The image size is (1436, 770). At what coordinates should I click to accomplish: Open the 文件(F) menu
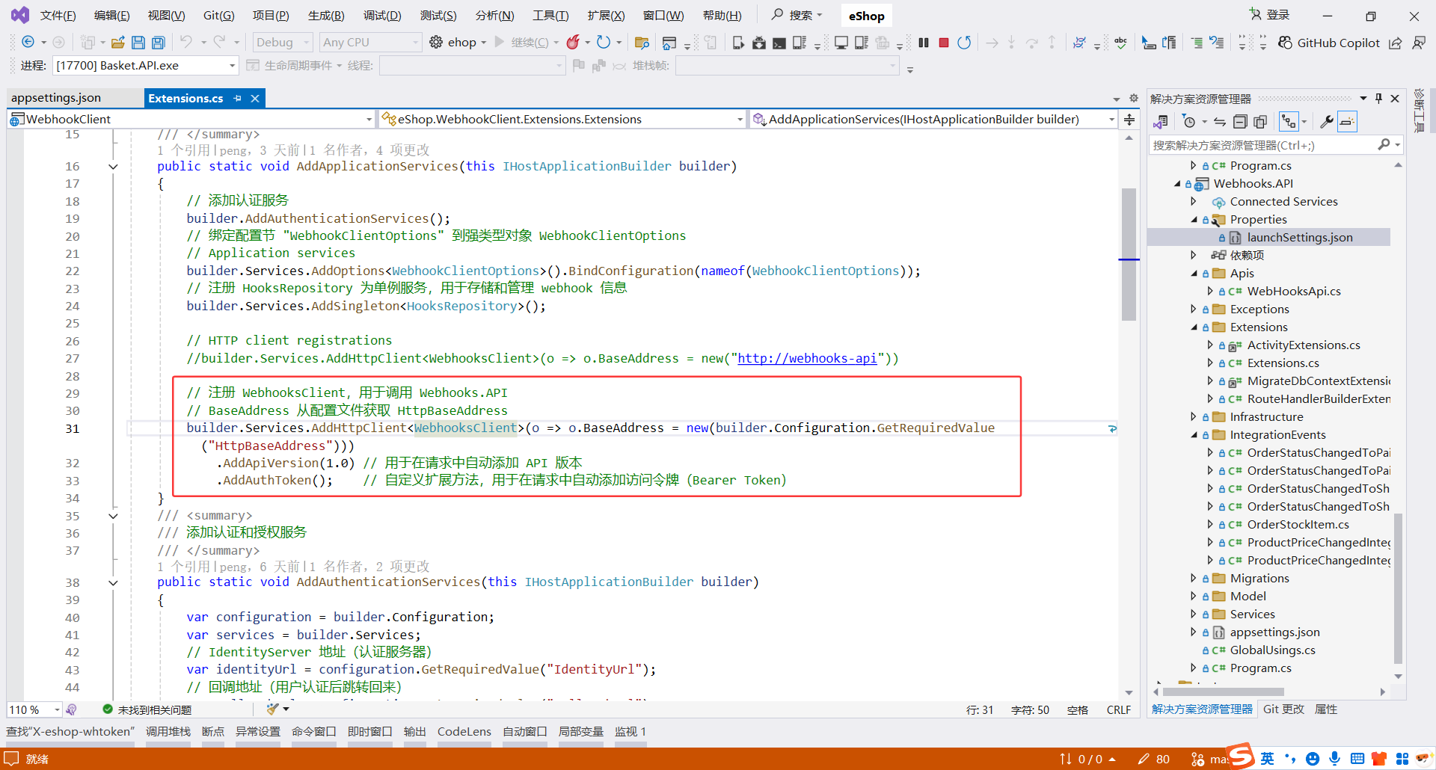click(x=58, y=16)
